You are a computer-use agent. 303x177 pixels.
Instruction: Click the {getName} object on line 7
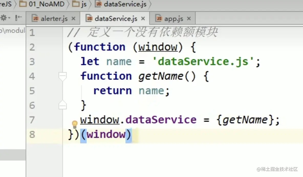coord(245,120)
